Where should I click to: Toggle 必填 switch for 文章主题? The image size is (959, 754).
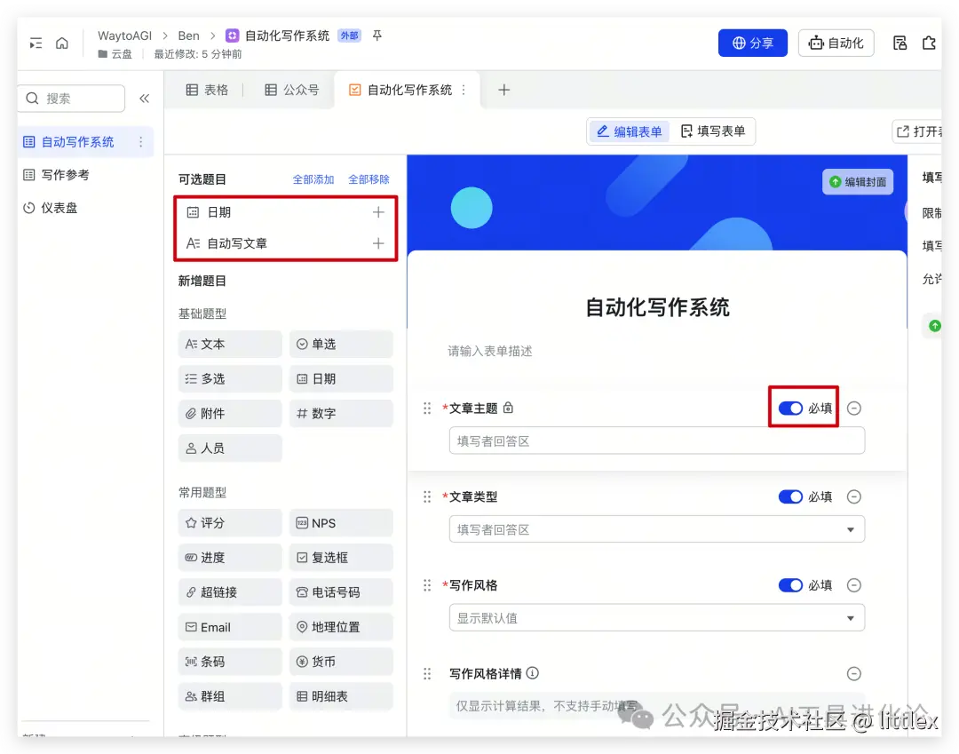790,408
